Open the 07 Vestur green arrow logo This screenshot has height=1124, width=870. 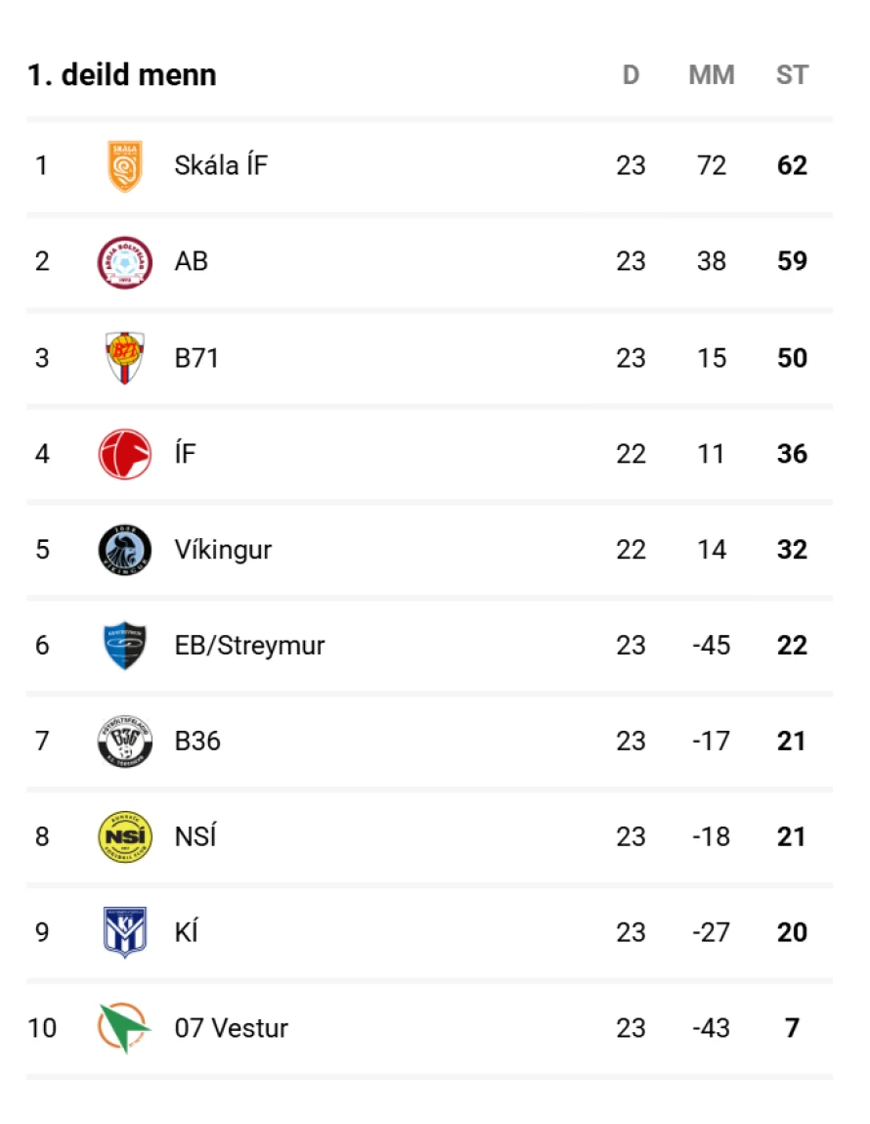click(124, 1028)
